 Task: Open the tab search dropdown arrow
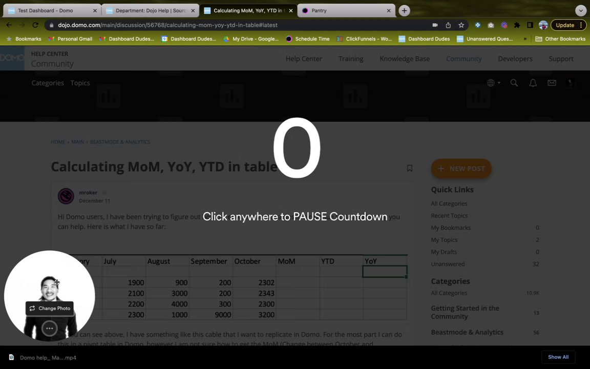[580, 11]
